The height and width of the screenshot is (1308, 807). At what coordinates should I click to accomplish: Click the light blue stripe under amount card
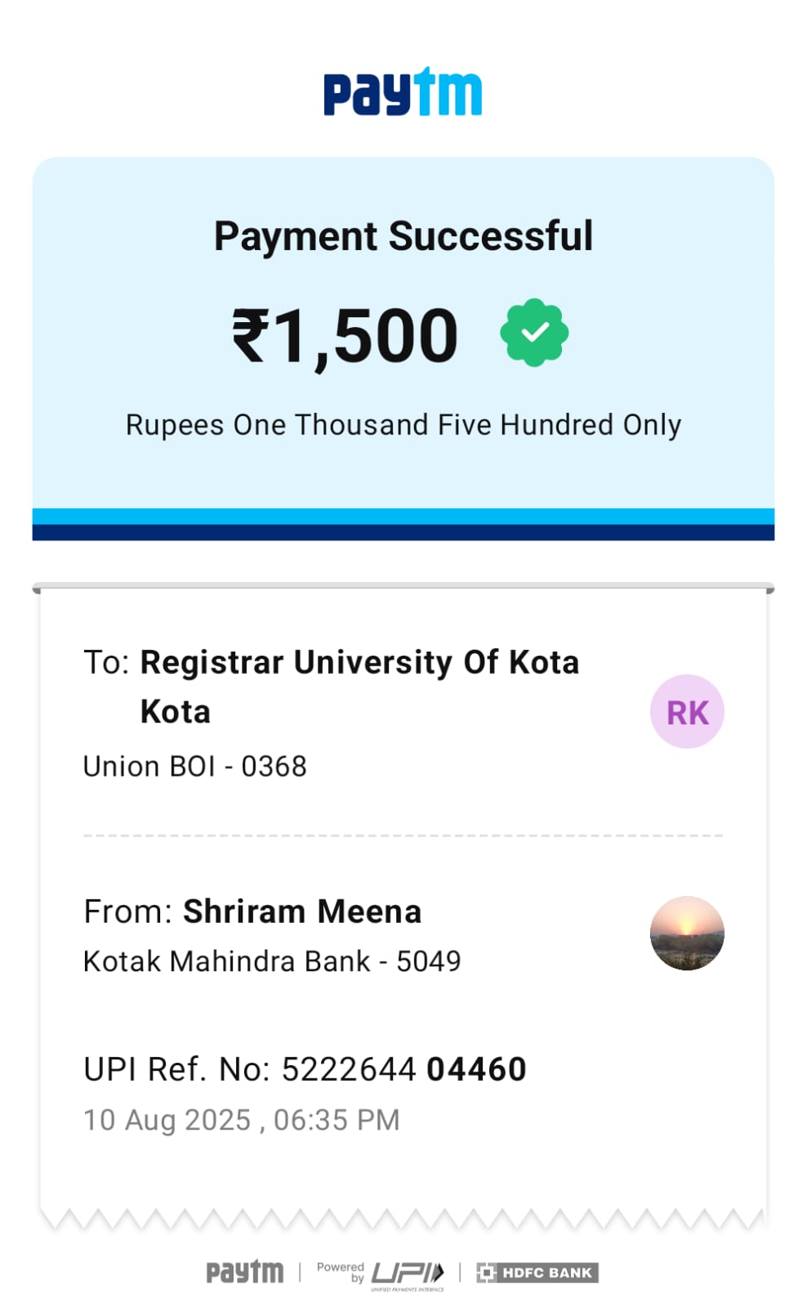(403, 517)
